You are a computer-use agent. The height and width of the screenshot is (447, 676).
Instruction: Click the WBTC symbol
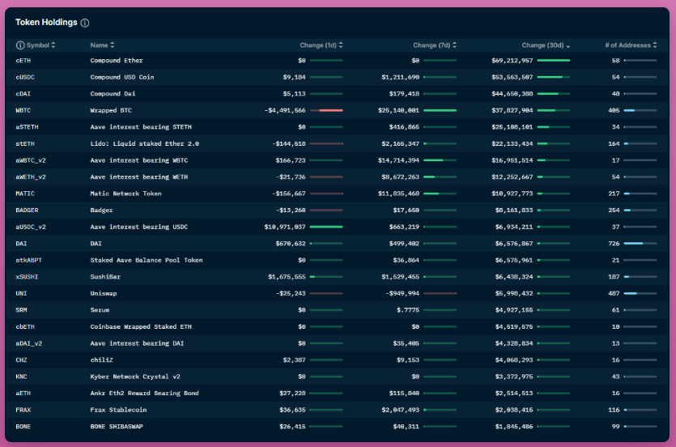coord(23,110)
